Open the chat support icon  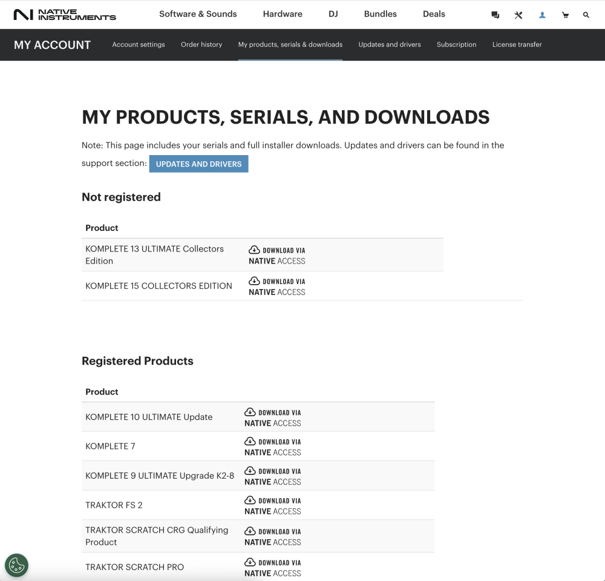495,15
